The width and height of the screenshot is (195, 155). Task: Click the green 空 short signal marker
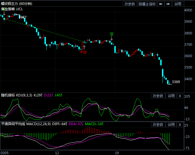click(x=112, y=34)
